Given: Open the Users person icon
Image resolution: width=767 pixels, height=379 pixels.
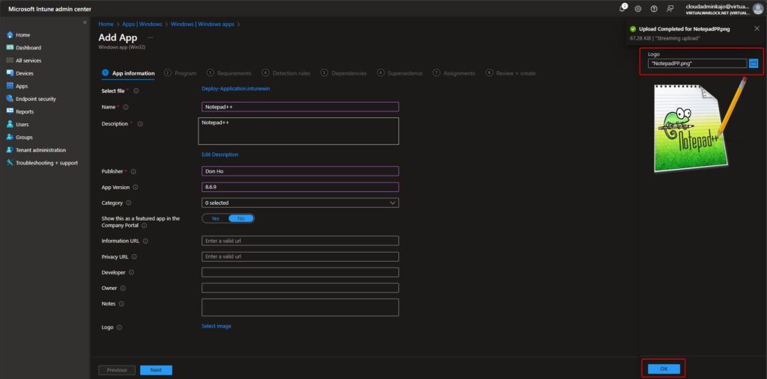Looking at the screenshot, I should click(10, 125).
